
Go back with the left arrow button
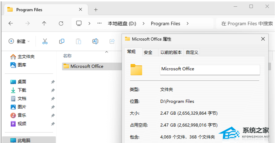click(x=11, y=23)
